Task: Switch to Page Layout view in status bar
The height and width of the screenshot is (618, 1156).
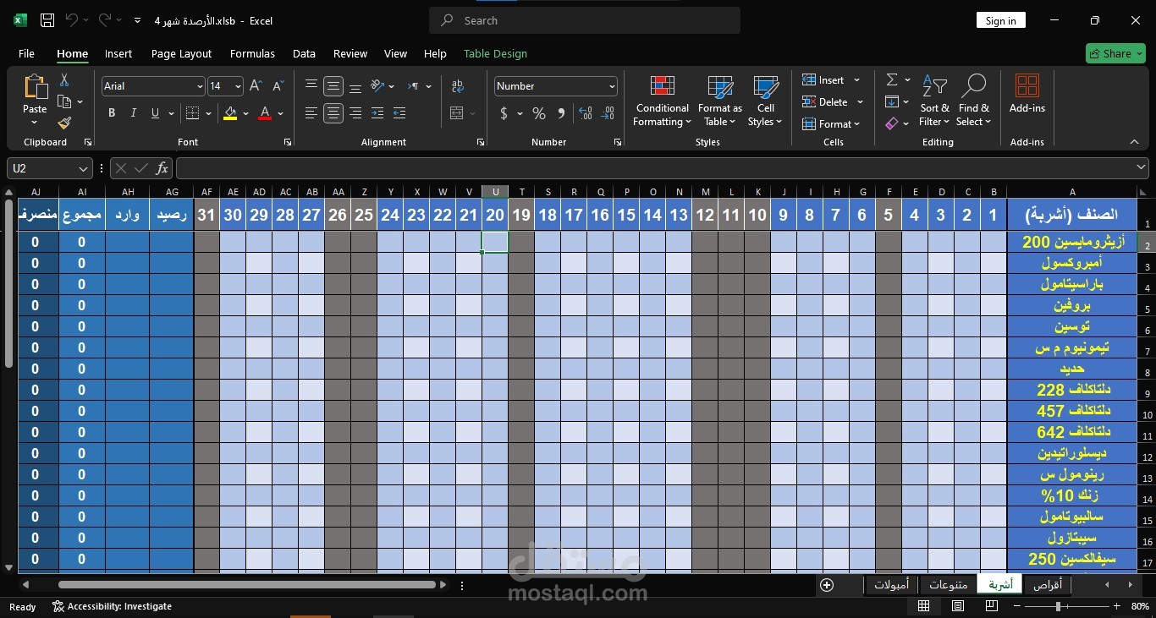Action: click(958, 606)
